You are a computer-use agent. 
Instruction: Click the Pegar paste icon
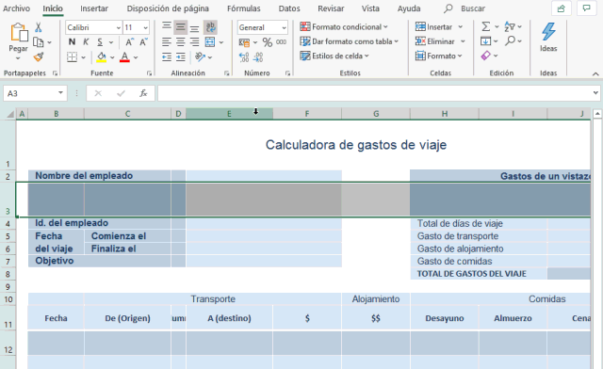point(19,33)
